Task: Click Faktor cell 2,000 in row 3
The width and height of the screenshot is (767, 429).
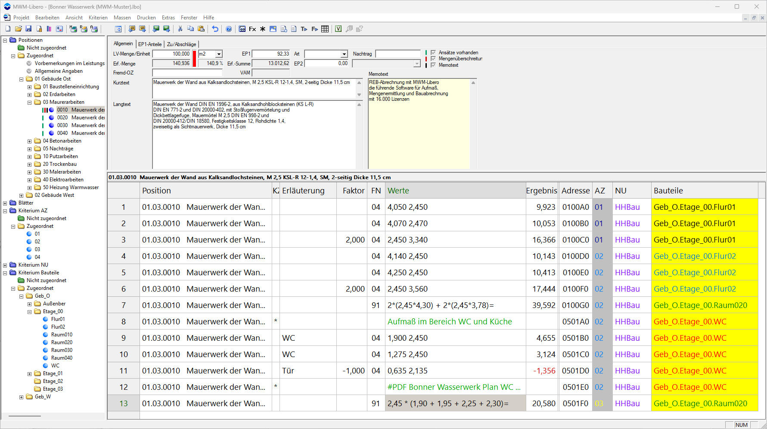Action: (351, 240)
